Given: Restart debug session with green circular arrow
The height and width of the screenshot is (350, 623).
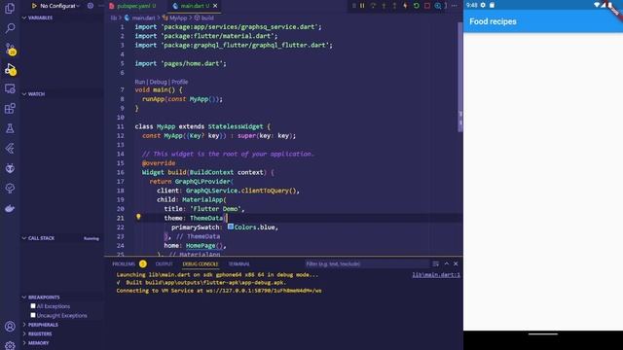Looking at the screenshot, I should tap(416, 6).
